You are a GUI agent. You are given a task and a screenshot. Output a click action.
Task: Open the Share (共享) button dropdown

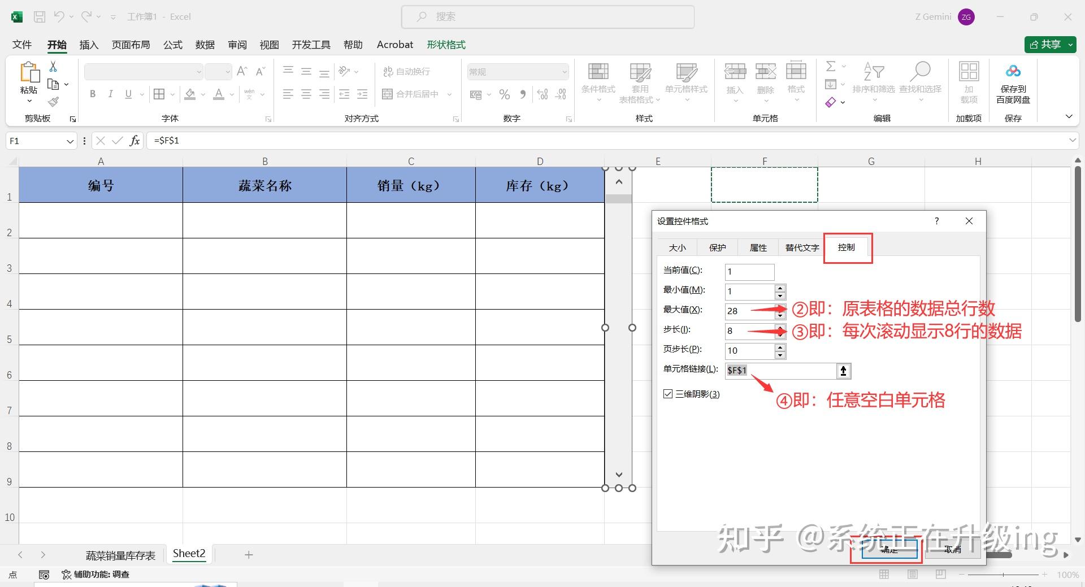pos(1071,45)
